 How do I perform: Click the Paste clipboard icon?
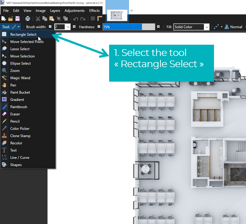(51, 18)
